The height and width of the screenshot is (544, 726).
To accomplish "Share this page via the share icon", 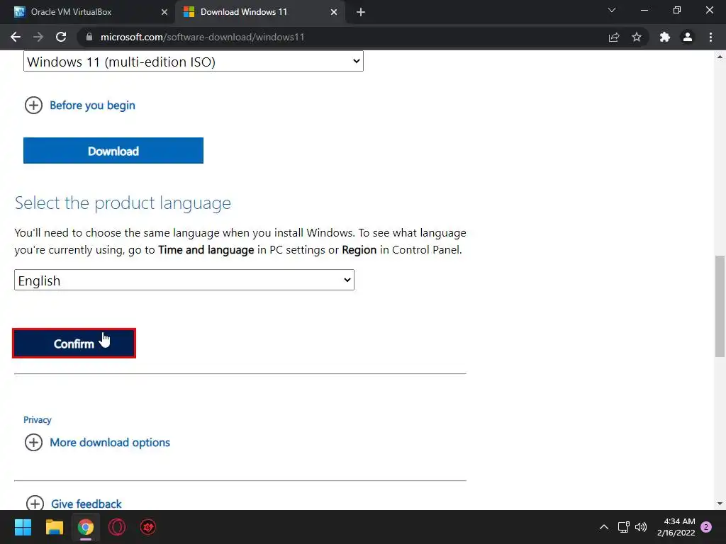I will (x=614, y=37).
